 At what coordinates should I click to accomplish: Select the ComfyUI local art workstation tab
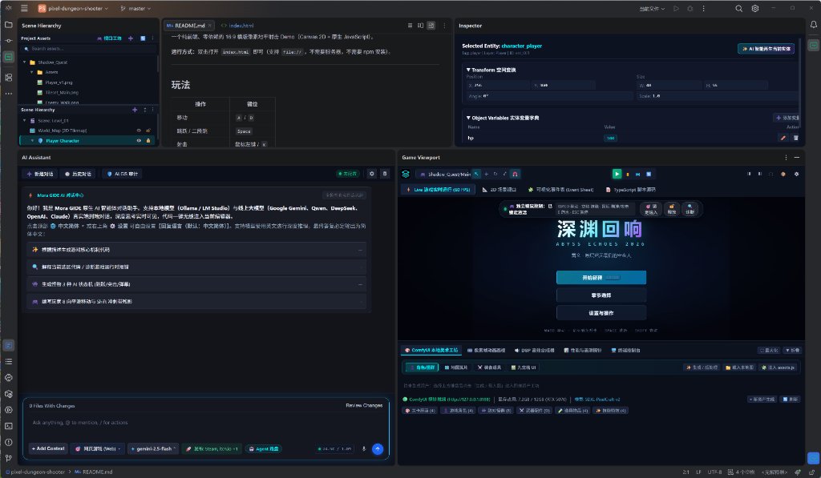(x=431, y=350)
